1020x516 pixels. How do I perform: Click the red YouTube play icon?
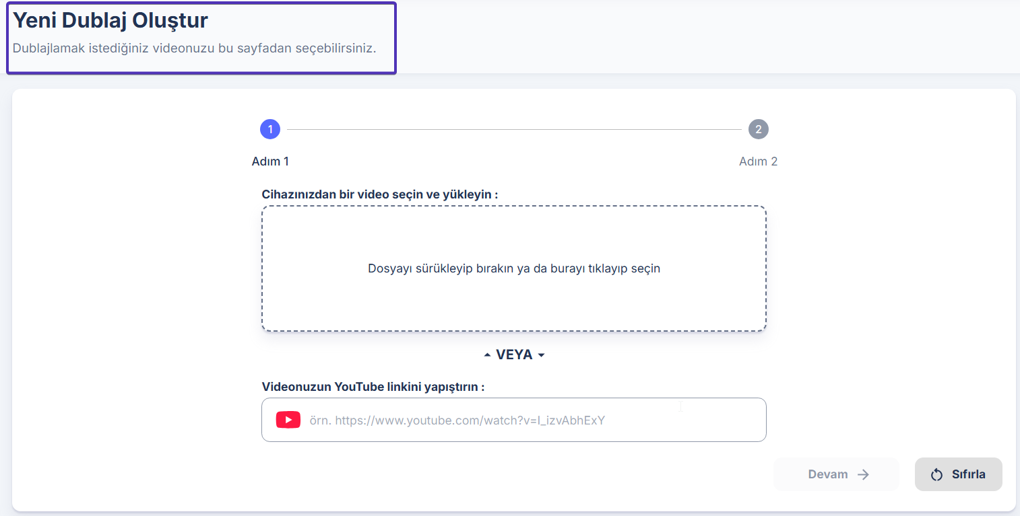click(x=288, y=420)
